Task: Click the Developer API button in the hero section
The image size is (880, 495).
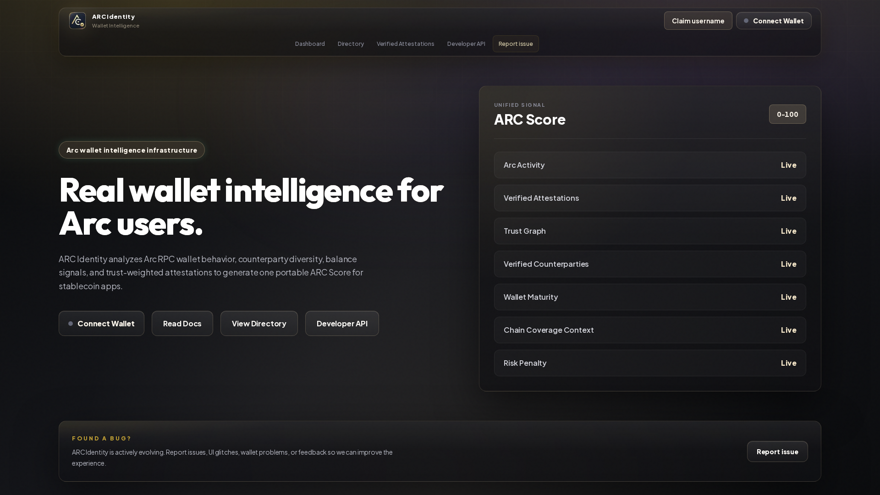Action: tap(342, 324)
